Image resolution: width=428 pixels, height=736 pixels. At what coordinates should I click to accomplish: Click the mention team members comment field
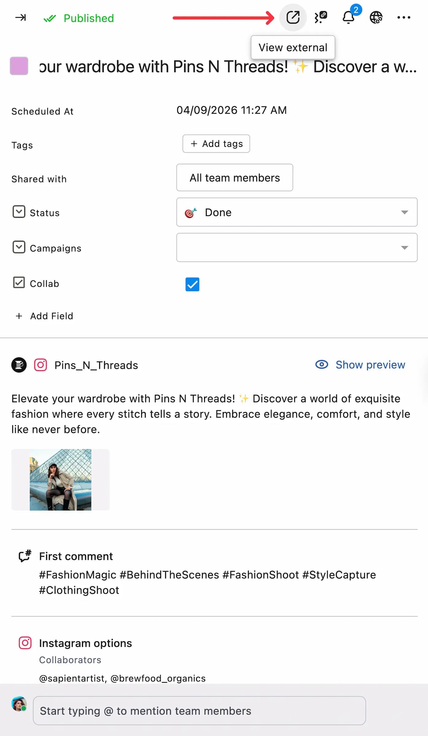click(199, 711)
